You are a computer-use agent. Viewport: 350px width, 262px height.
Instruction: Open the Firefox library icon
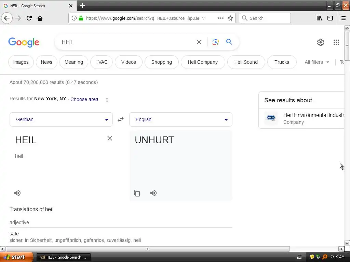pos(319,18)
